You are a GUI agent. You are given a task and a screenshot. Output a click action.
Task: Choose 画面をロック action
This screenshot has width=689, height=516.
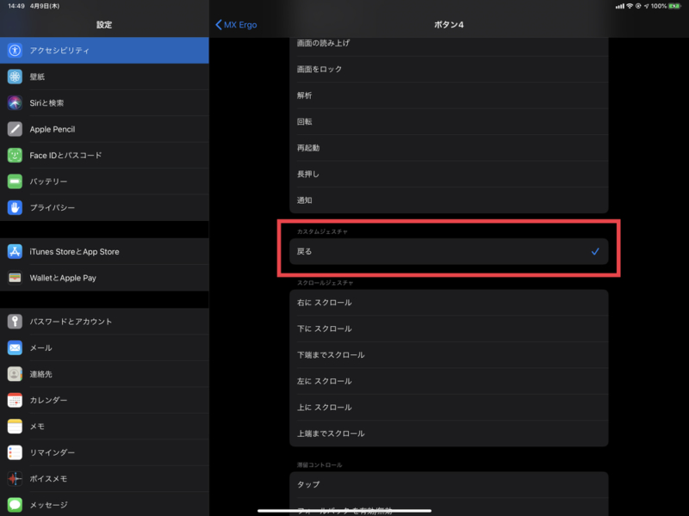[x=449, y=69]
